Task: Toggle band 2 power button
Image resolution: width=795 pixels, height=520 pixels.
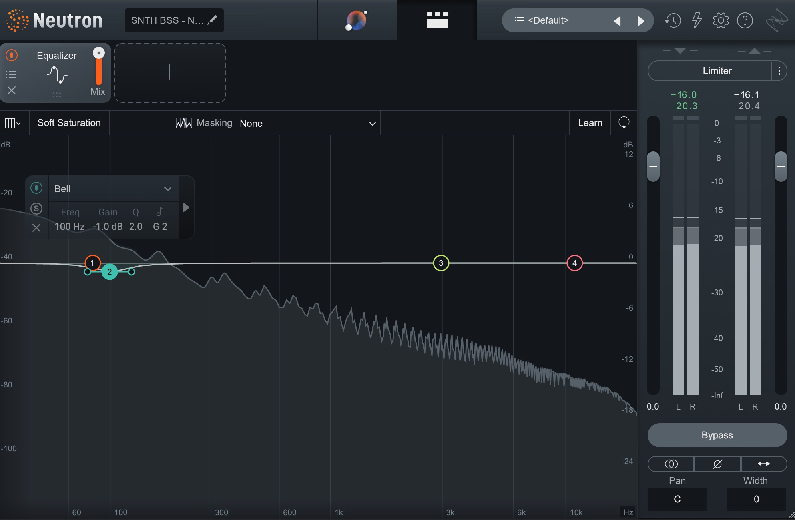Action: click(x=36, y=188)
